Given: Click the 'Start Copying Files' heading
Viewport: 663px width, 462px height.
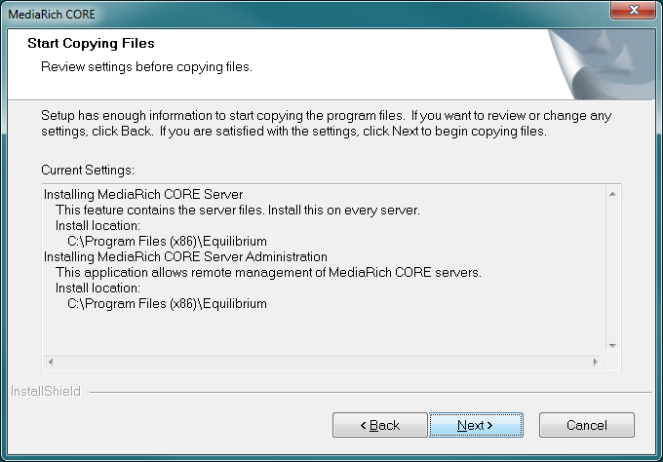Looking at the screenshot, I should tap(91, 43).
